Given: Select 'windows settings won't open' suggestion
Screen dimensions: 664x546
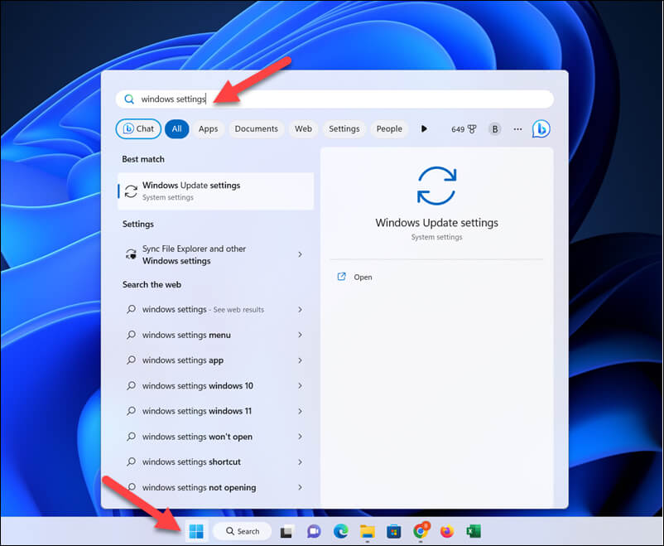Looking at the screenshot, I should pyautogui.click(x=215, y=437).
